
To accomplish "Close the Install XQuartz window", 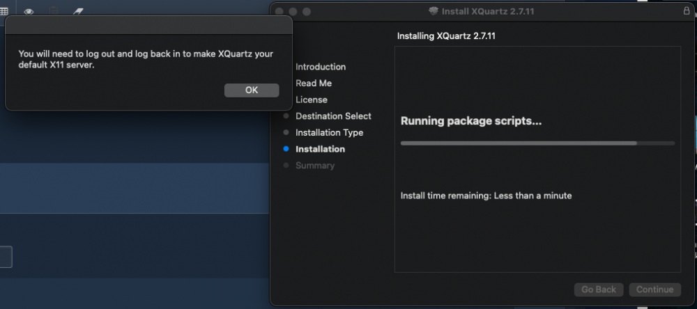I will pyautogui.click(x=279, y=12).
